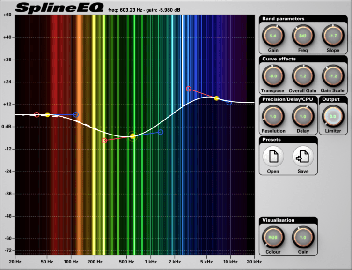Click the Delay knob
The image size is (352, 270).
pyautogui.click(x=302, y=116)
